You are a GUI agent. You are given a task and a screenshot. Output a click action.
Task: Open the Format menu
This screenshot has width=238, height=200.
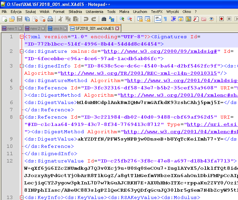[x=59, y=12]
